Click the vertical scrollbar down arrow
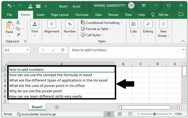Viewport: 188px width, 118px height. [x=184, y=102]
